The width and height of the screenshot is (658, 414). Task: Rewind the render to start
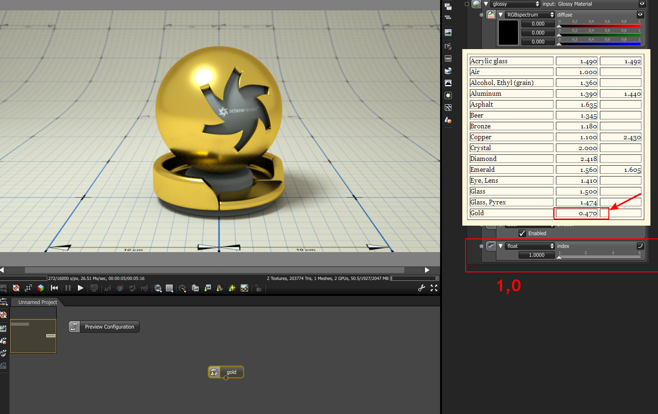pos(54,288)
